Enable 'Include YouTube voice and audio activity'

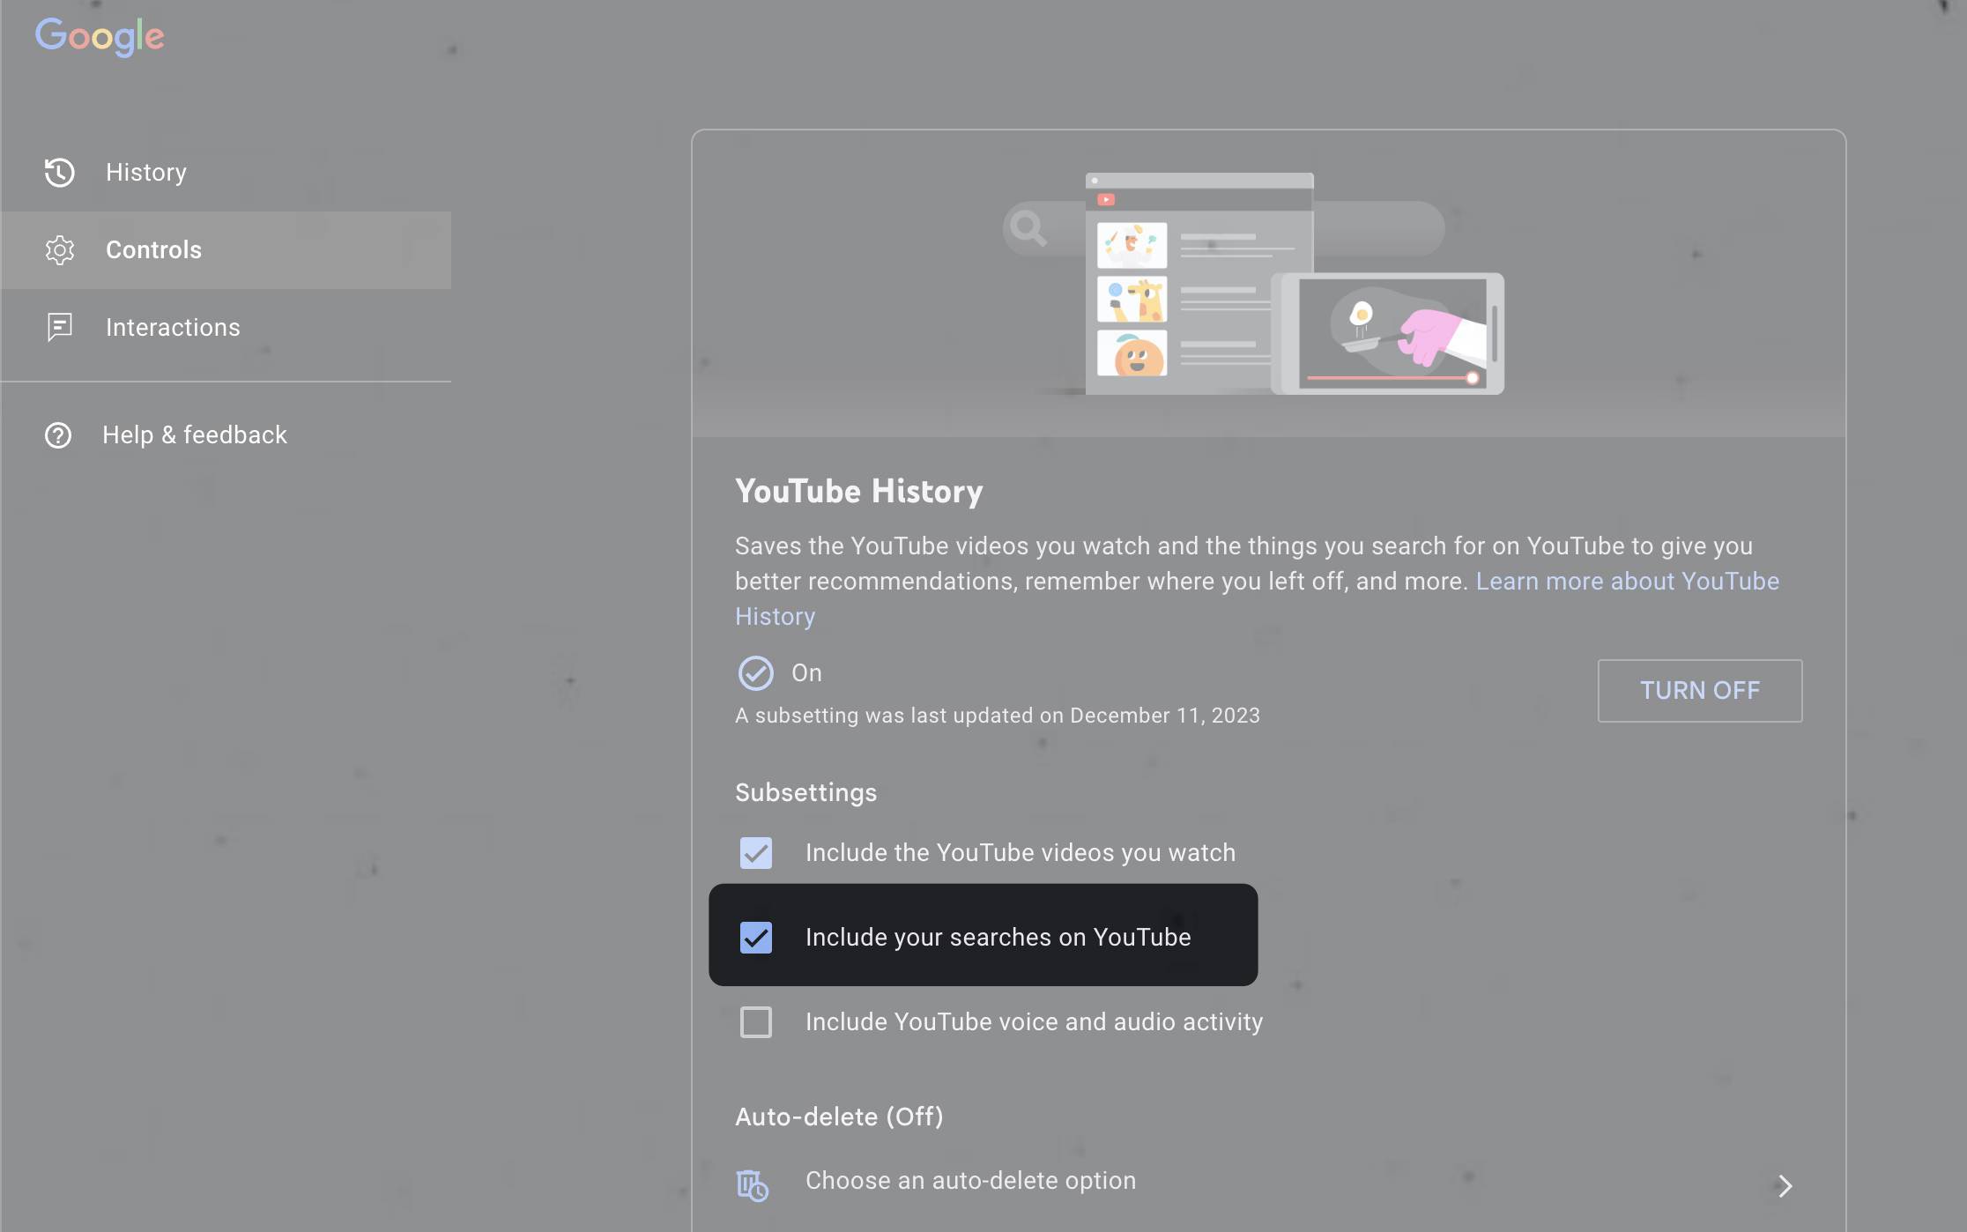point(755,1022)
